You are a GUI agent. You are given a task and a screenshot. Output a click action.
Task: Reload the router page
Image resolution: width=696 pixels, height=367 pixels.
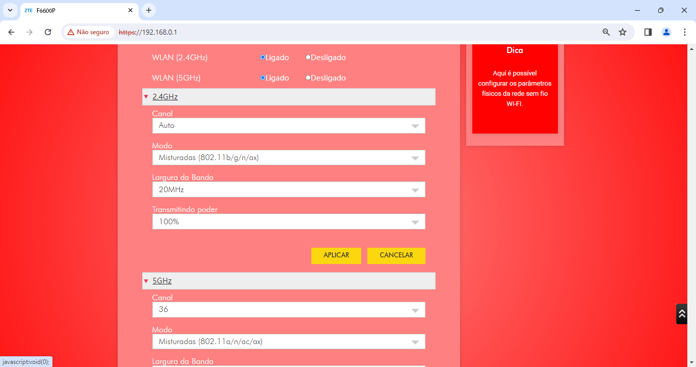(x=48, y=32)
